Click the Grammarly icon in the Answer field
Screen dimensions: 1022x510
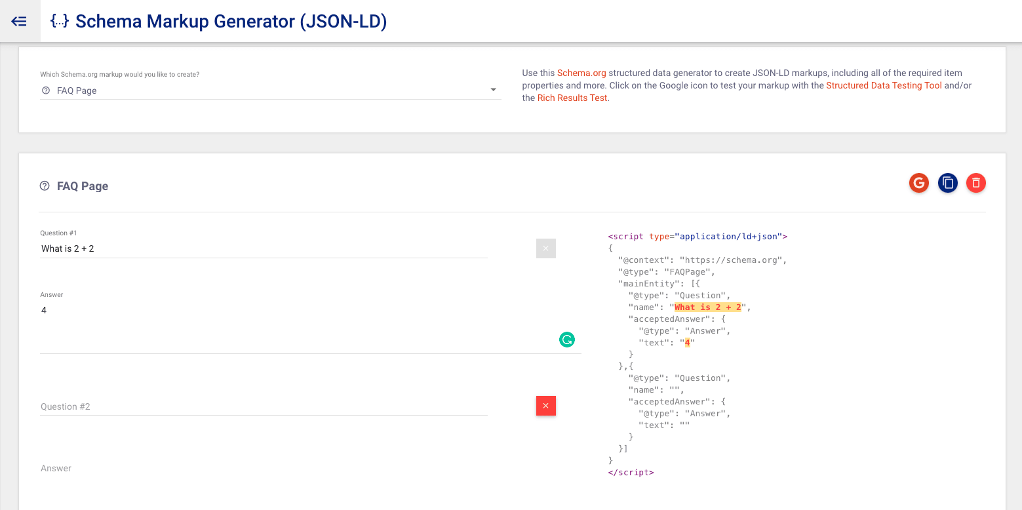pos(566,340)
